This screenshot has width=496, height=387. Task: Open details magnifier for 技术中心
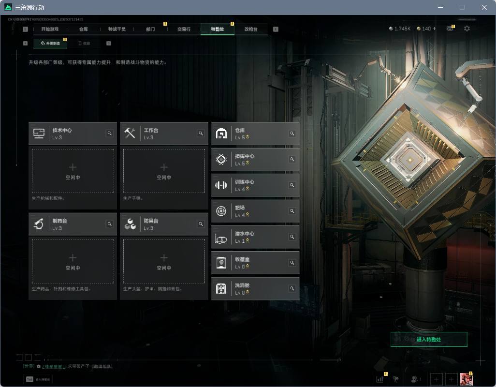[109, 134]
